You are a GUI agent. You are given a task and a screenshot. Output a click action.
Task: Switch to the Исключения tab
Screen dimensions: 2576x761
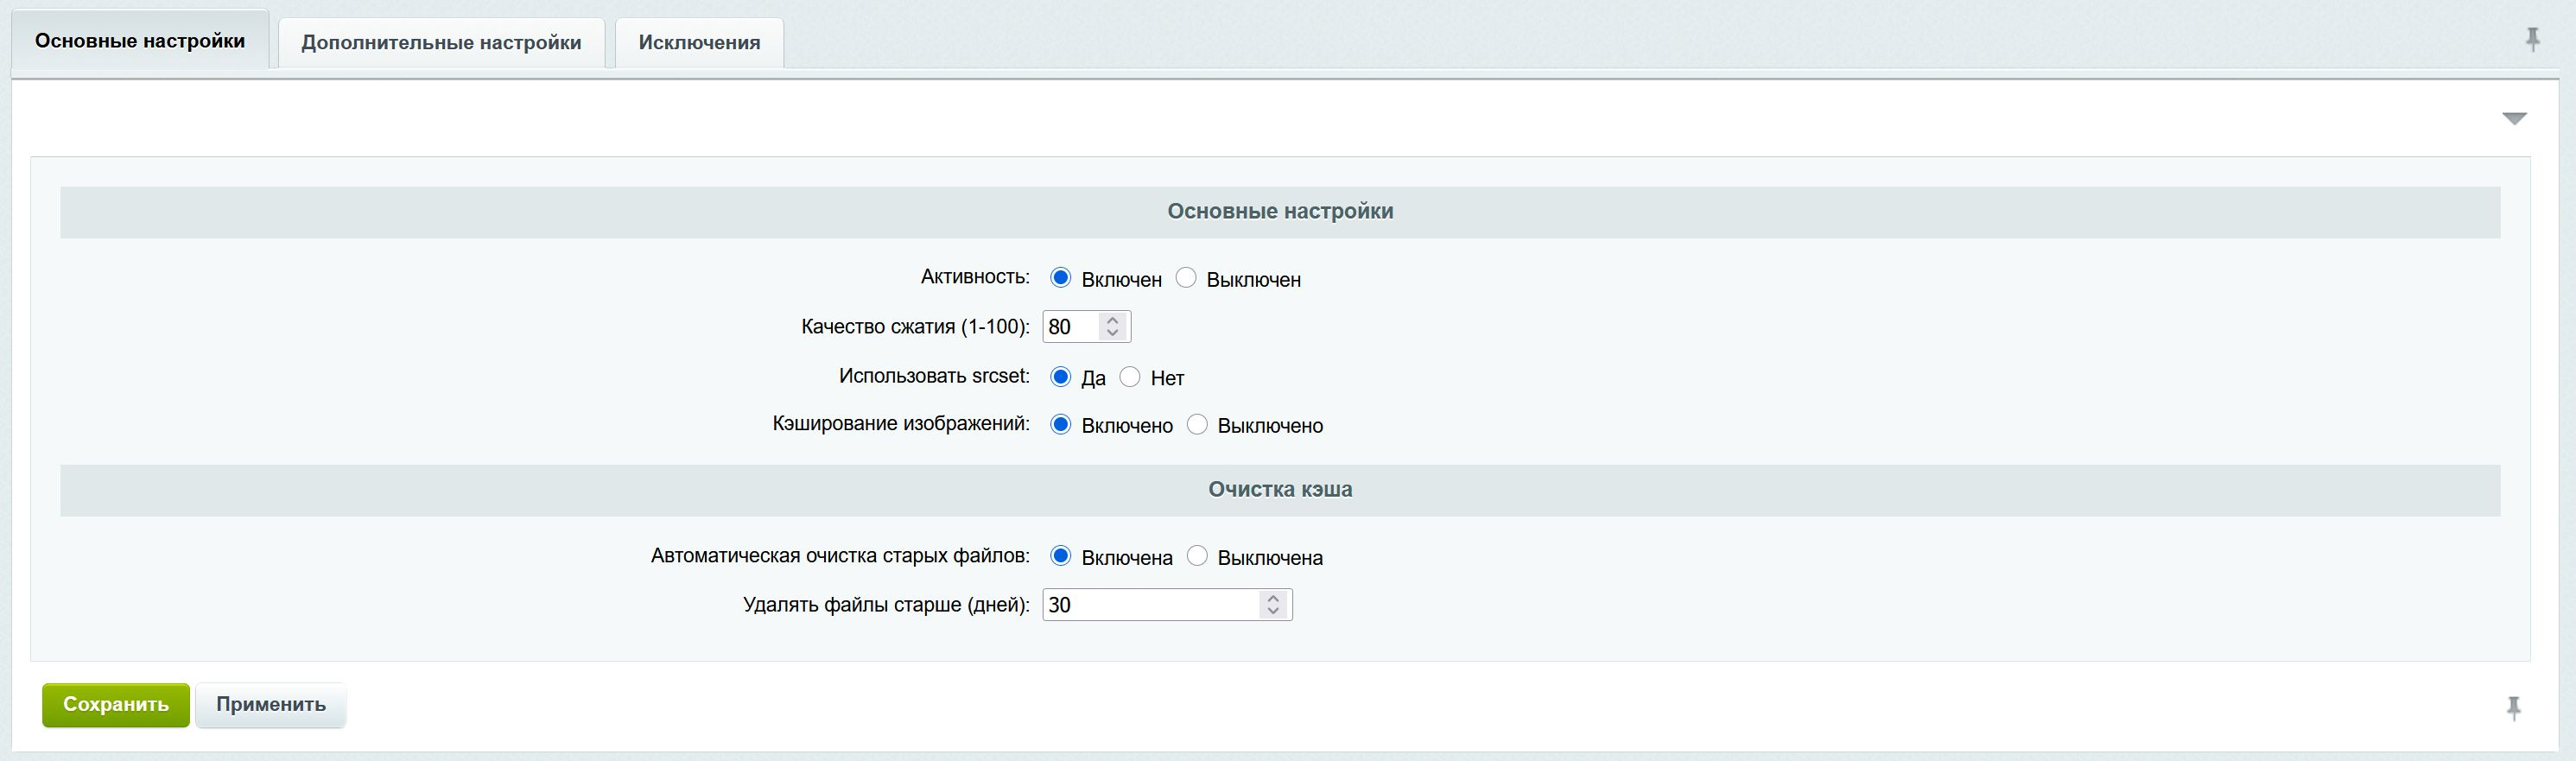(699, 43)
